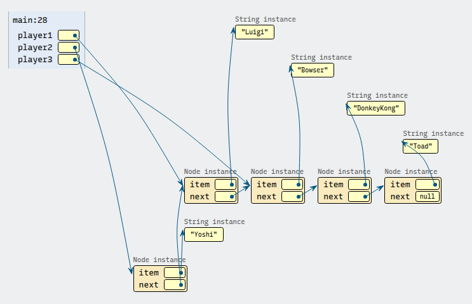Click the String instance label above "Yoshi"

click(x=214, y=222)
